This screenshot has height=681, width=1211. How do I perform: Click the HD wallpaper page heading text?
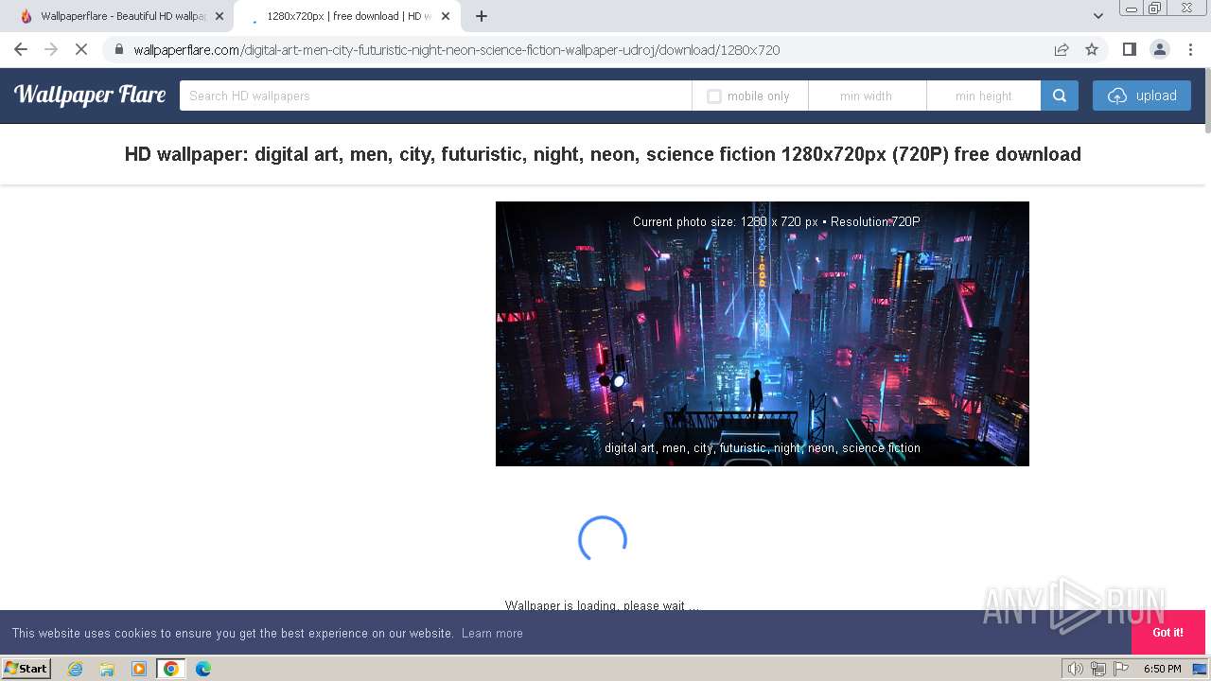click(x=603, y=154)
